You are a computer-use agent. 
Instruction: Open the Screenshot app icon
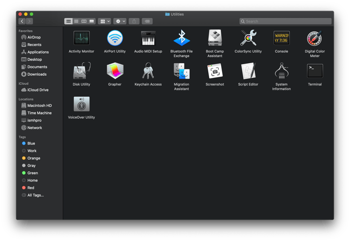click(x=215, y=71)
